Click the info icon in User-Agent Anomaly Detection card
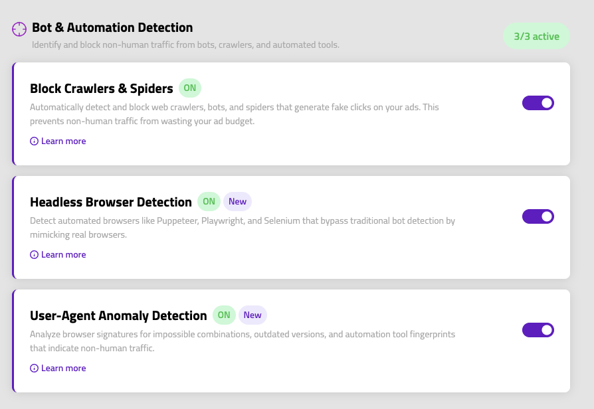This screenshot has height=409, width=594. tap(34, 368)
